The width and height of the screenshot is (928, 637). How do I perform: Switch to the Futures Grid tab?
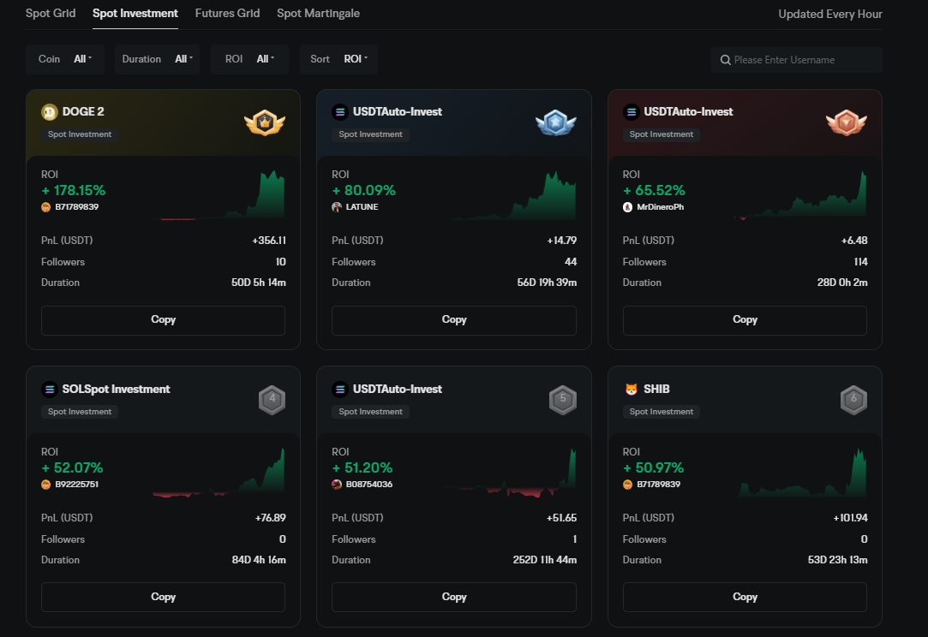point(227,14)
